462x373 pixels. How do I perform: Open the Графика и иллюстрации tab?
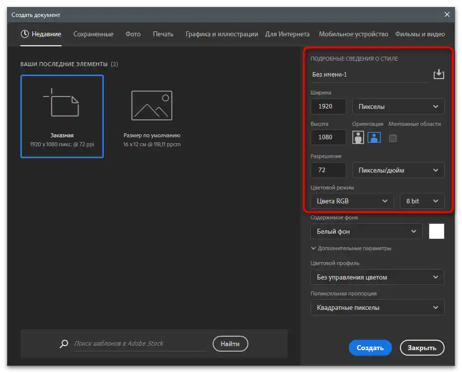tap(222, 34)
